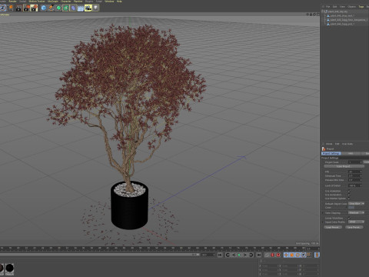Open the Window menu
Image resolution: width=369 pixels, height=277 pixels.
tap(109, 2)
